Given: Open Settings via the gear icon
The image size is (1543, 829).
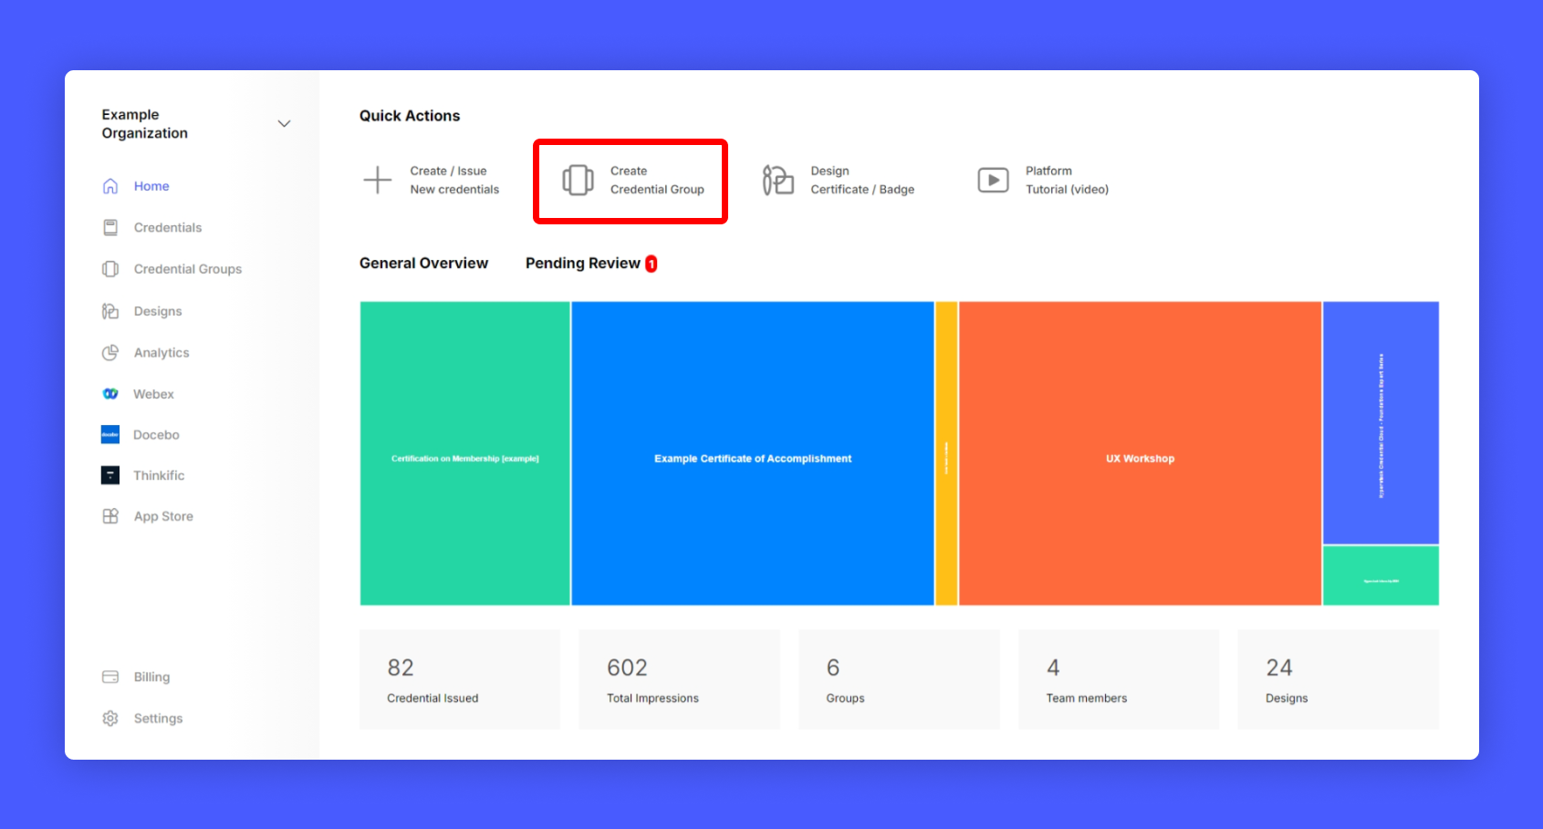Looking at the screenshot, I should tap(110, 719).
